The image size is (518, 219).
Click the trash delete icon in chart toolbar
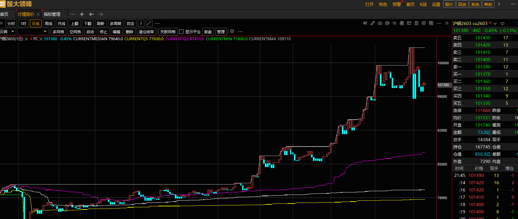point(416,23)
